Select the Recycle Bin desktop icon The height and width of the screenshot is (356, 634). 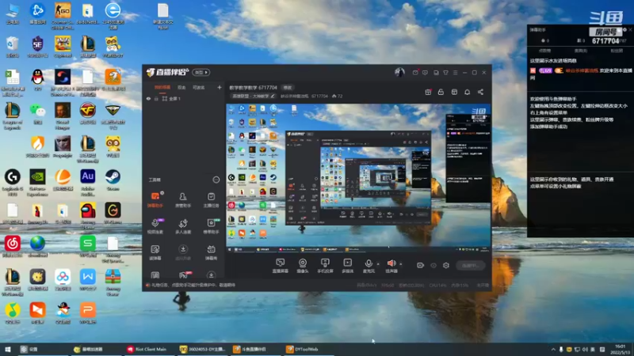(x=13, y=47)
